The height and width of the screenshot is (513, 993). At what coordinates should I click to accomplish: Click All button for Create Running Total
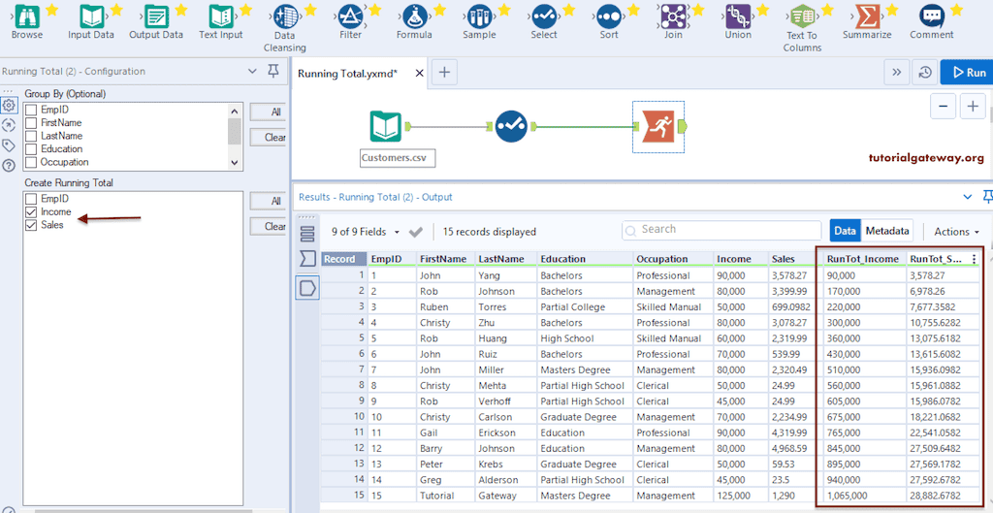(269, 201)
